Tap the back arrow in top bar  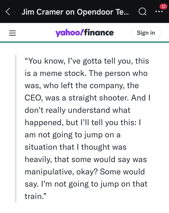tap(8, 12)
